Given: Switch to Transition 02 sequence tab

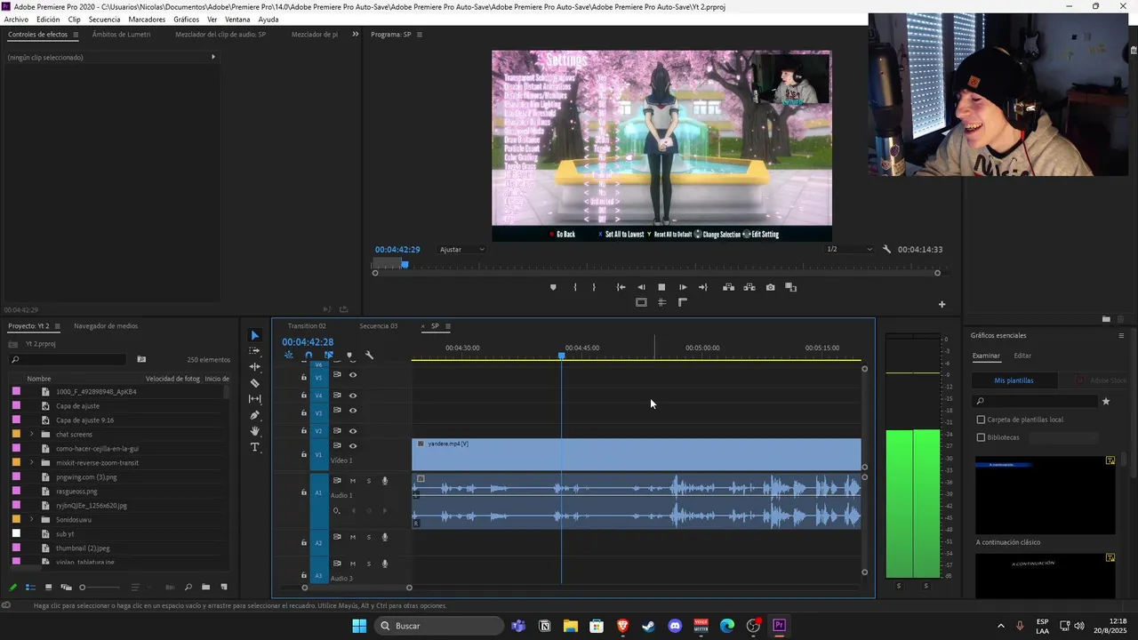Looking at the screenshot, I should click(307, 326).
